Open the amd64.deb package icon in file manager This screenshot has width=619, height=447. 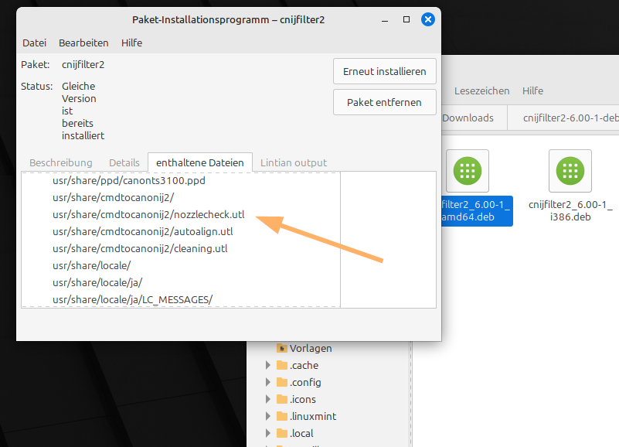468,171
